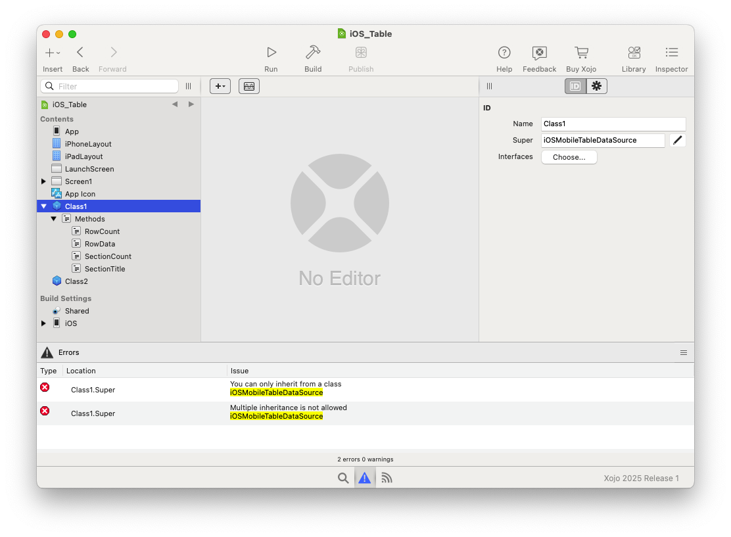The width and height of the screenshot is (731, 537).
Task: Click the second error red X icon
Action: click(45, 411)
